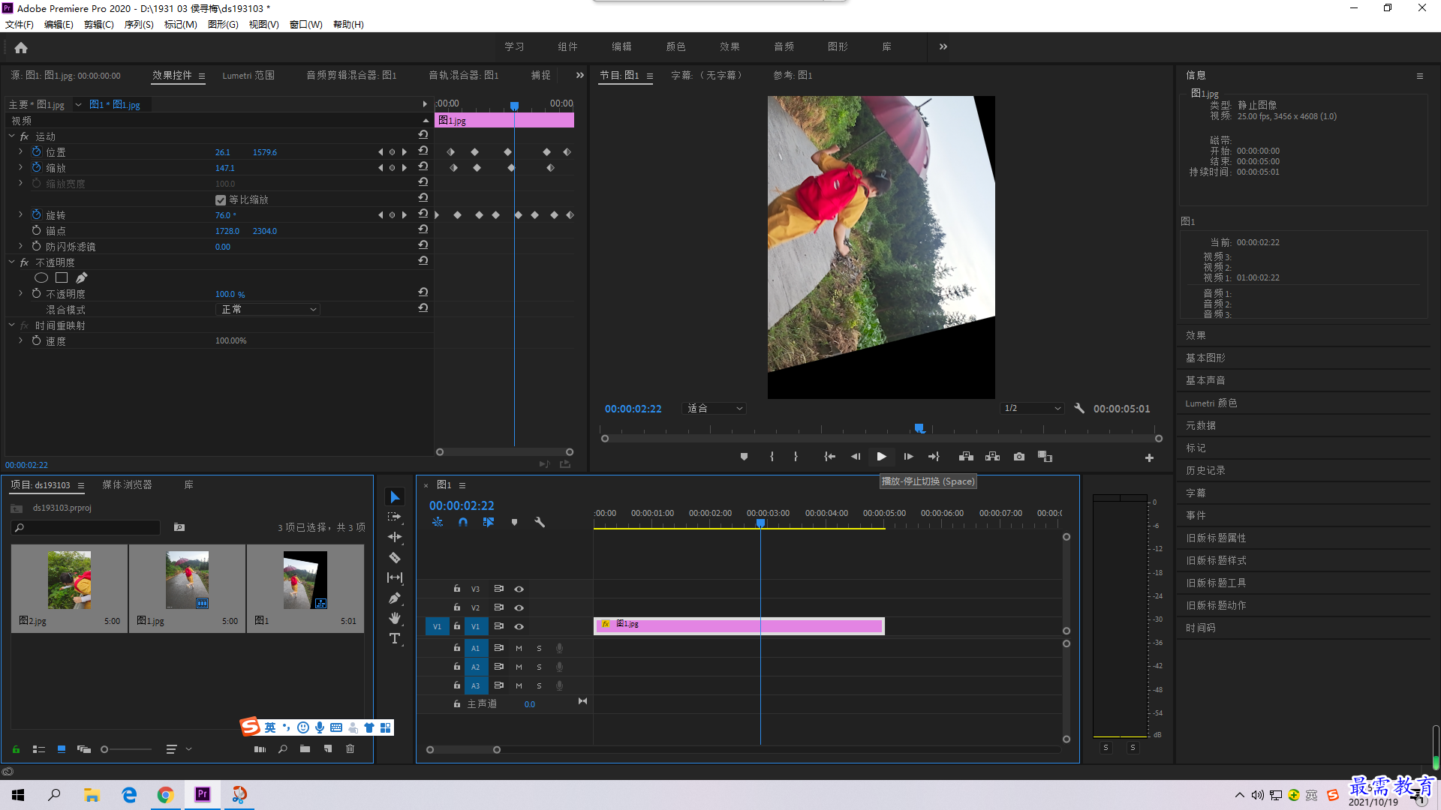Toggle timeline Snap magnet icon

coord(463,522)
